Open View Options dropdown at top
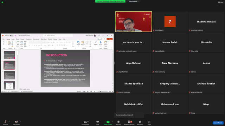 134,1
